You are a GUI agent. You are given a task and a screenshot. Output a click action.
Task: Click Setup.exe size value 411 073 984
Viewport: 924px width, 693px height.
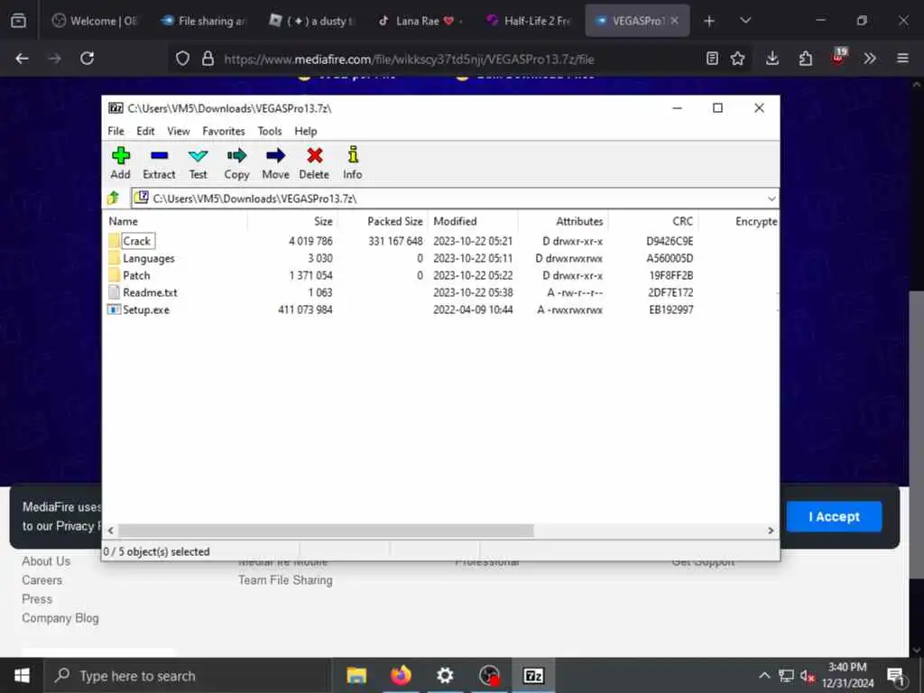(305, 310)
